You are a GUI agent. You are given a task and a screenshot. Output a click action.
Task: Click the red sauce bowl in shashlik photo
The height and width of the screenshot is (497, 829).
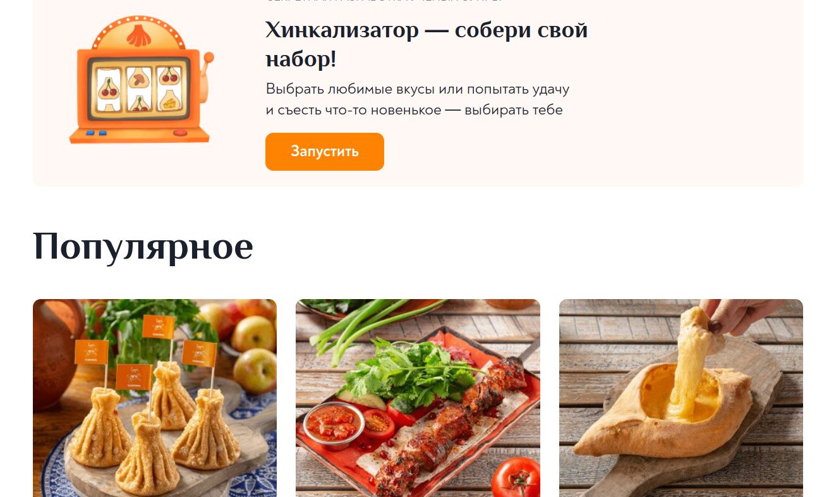[x=333, y=422]
